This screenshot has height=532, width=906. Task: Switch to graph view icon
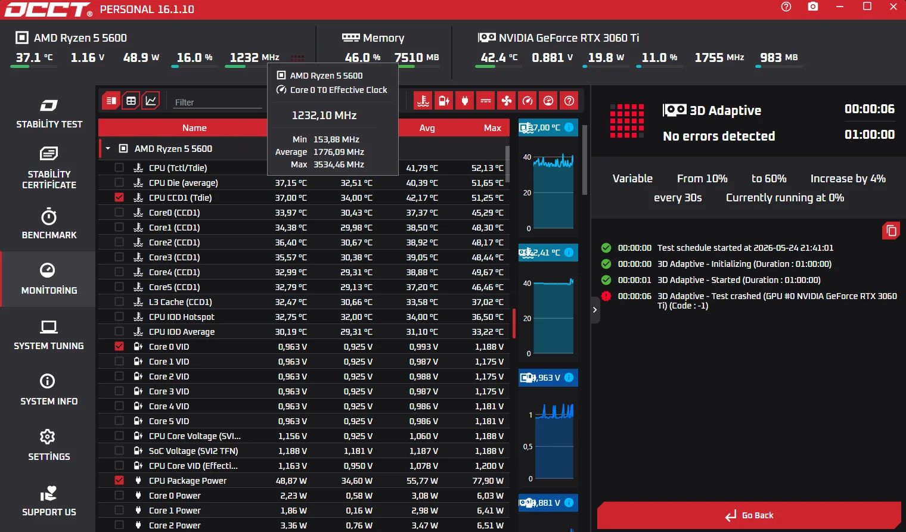click(x=151, y=101)
